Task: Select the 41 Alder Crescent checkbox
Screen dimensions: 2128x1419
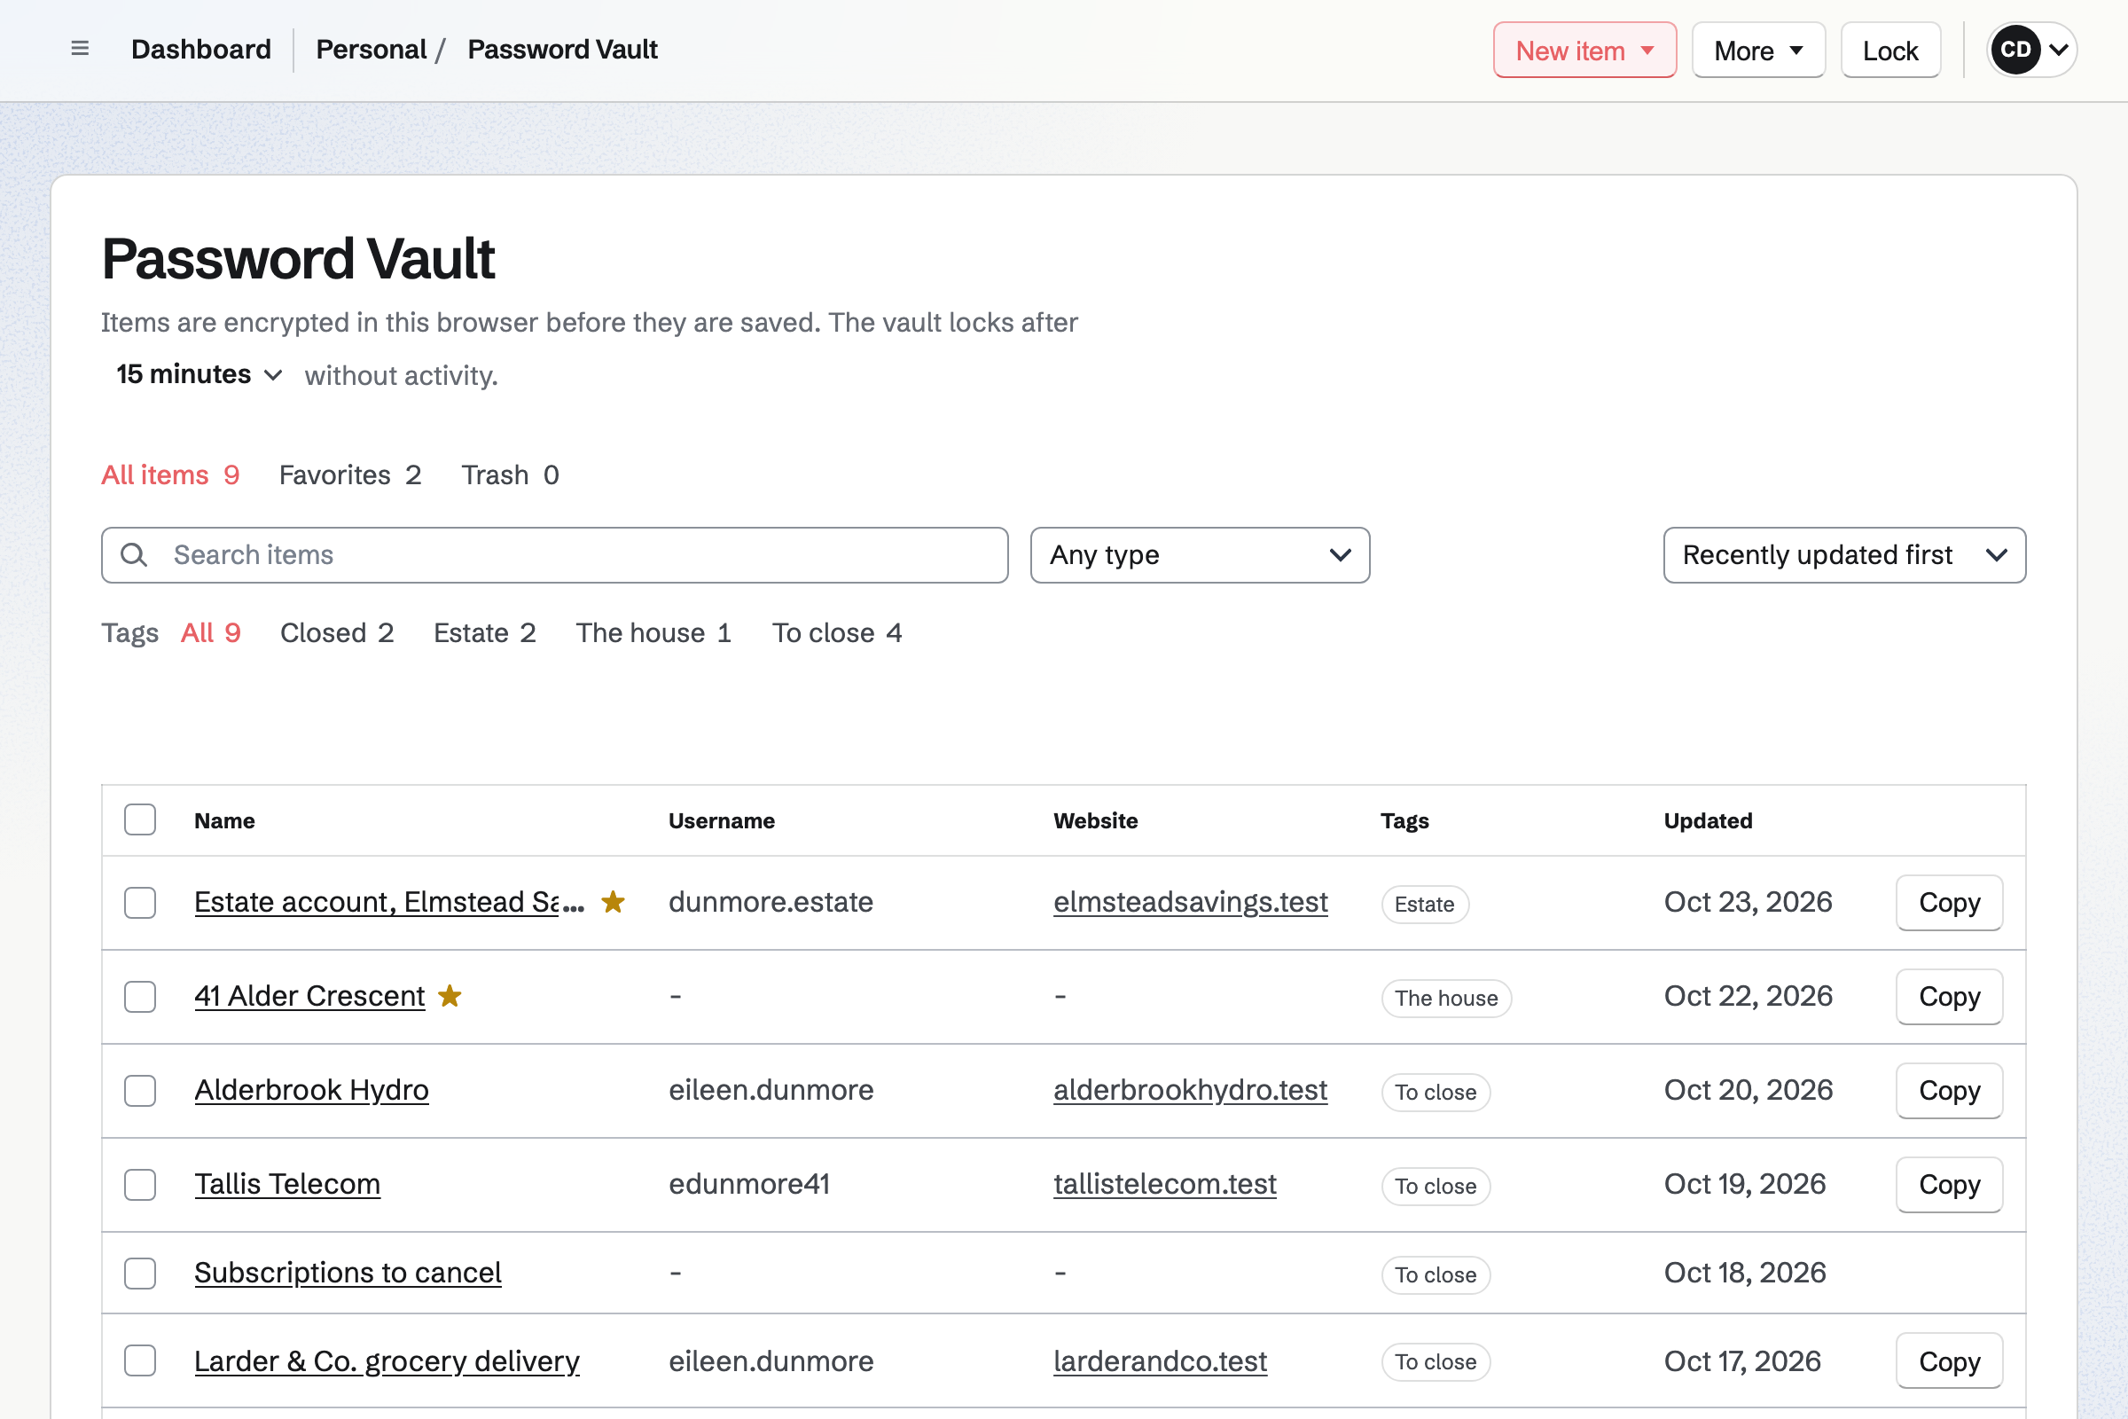Action: 140,996
